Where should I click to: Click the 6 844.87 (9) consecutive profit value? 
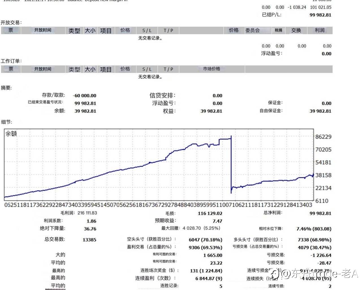[209, 278]
